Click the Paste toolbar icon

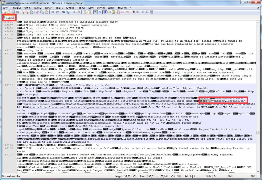[x=47, y=12]
